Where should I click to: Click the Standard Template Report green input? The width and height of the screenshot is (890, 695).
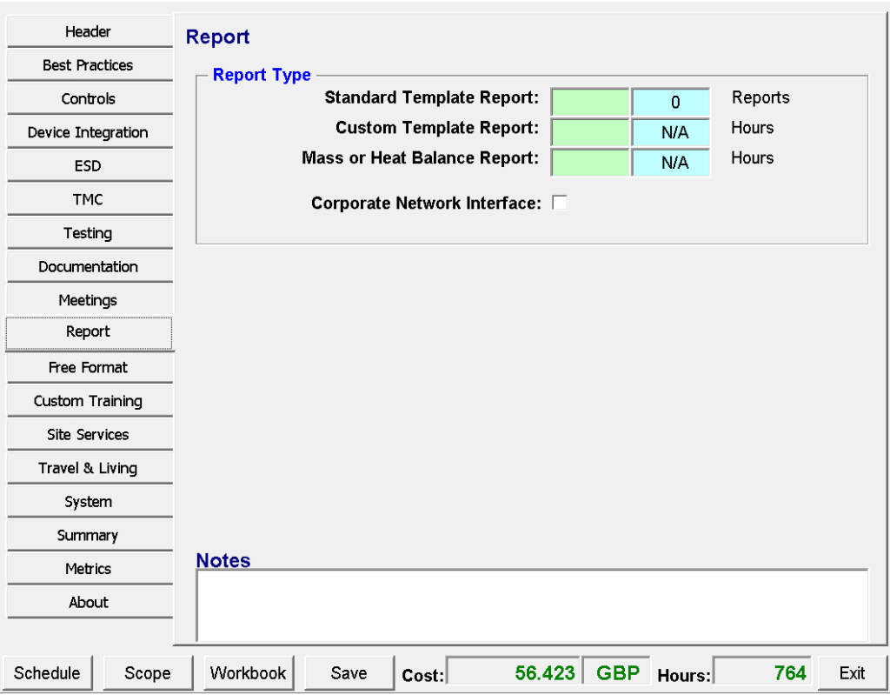[x=590, y=102]
